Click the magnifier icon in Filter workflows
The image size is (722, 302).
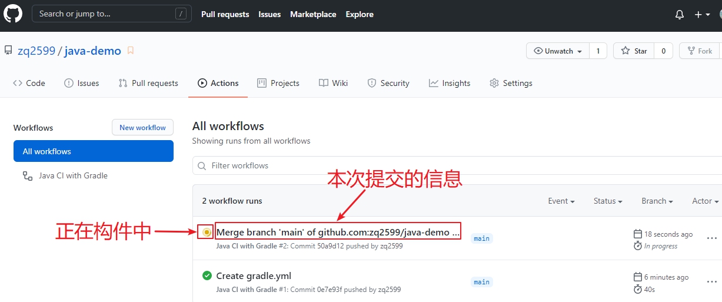point(202,165)
